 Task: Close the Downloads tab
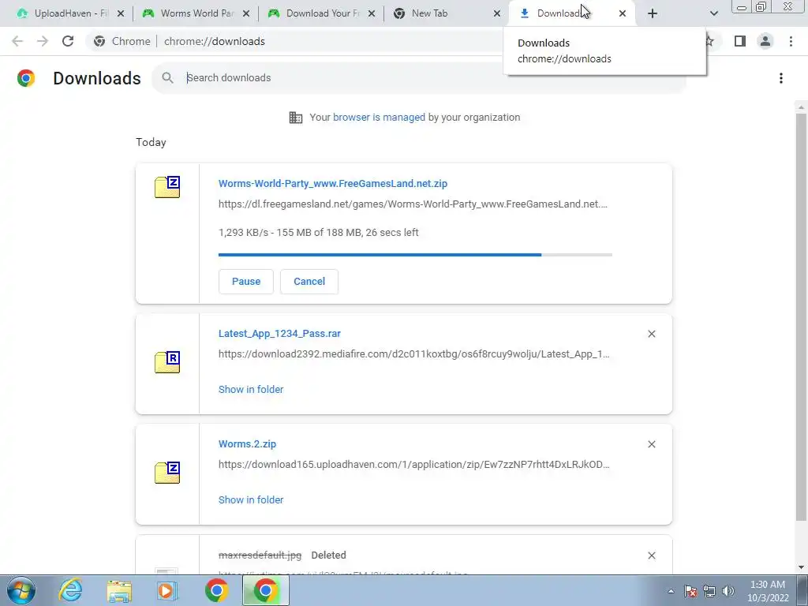(x=623, y=13)
